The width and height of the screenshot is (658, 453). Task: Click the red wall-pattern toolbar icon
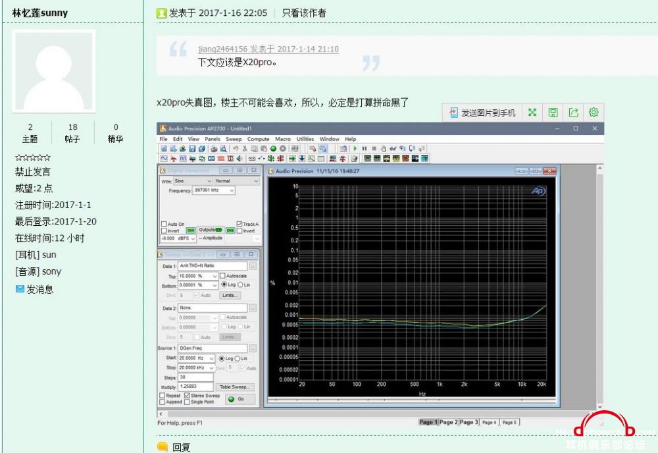pos(220,159)
